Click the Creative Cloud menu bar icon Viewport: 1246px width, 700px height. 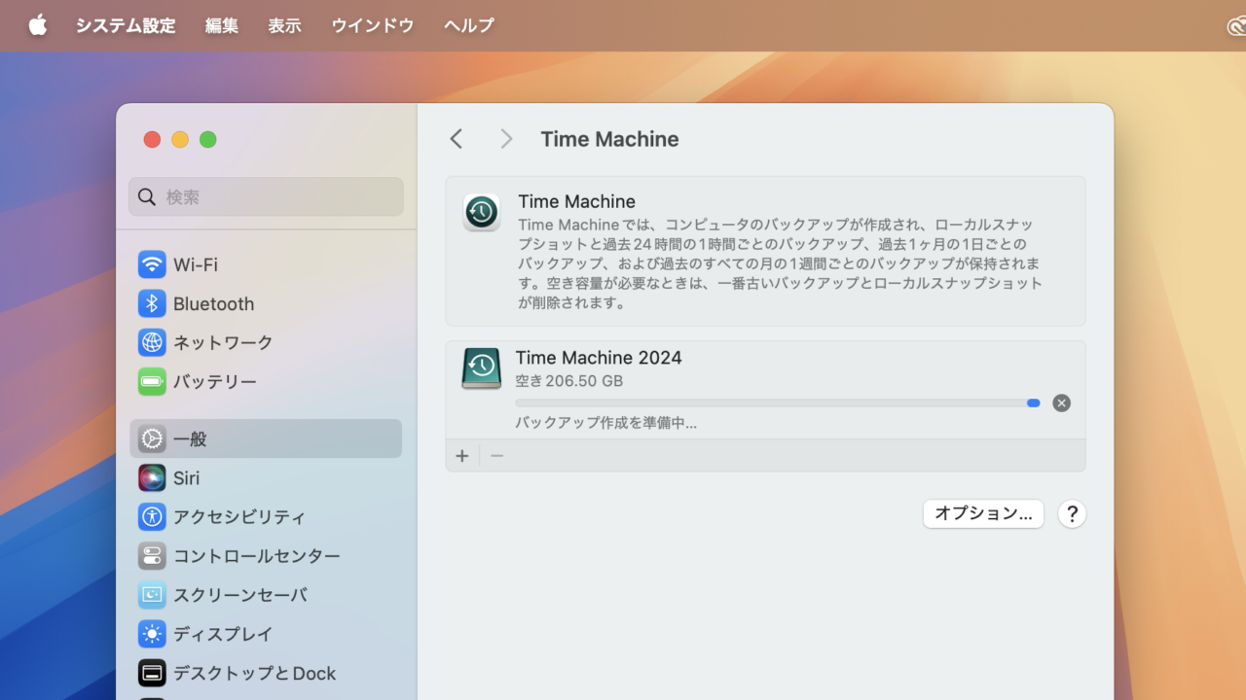pos(1236,26)
